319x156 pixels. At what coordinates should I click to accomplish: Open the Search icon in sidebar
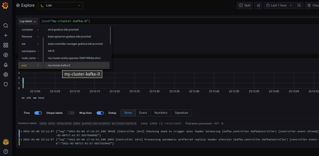tap(6, 26)
